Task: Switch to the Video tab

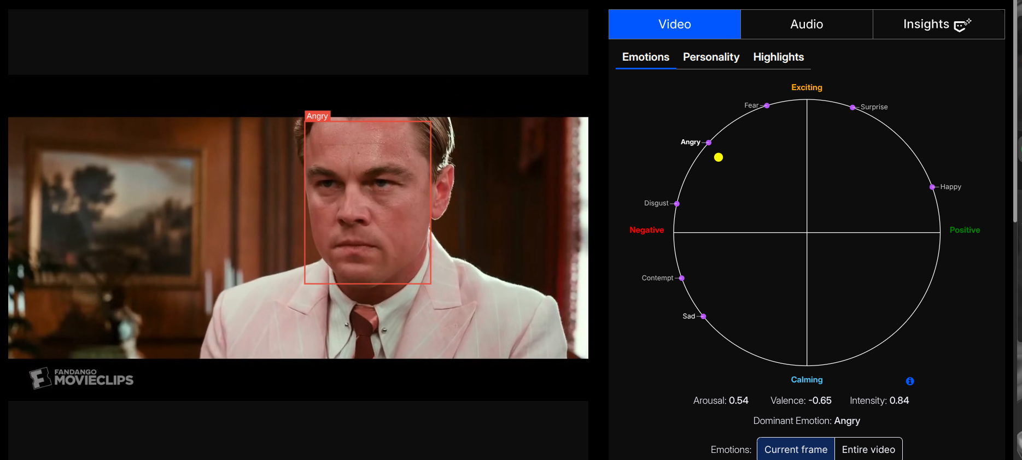Action: 675,24
